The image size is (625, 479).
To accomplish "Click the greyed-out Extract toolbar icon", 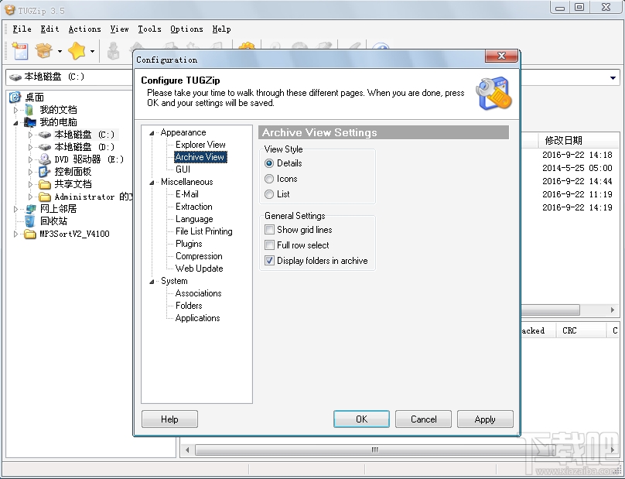I will tap(114, 51).
